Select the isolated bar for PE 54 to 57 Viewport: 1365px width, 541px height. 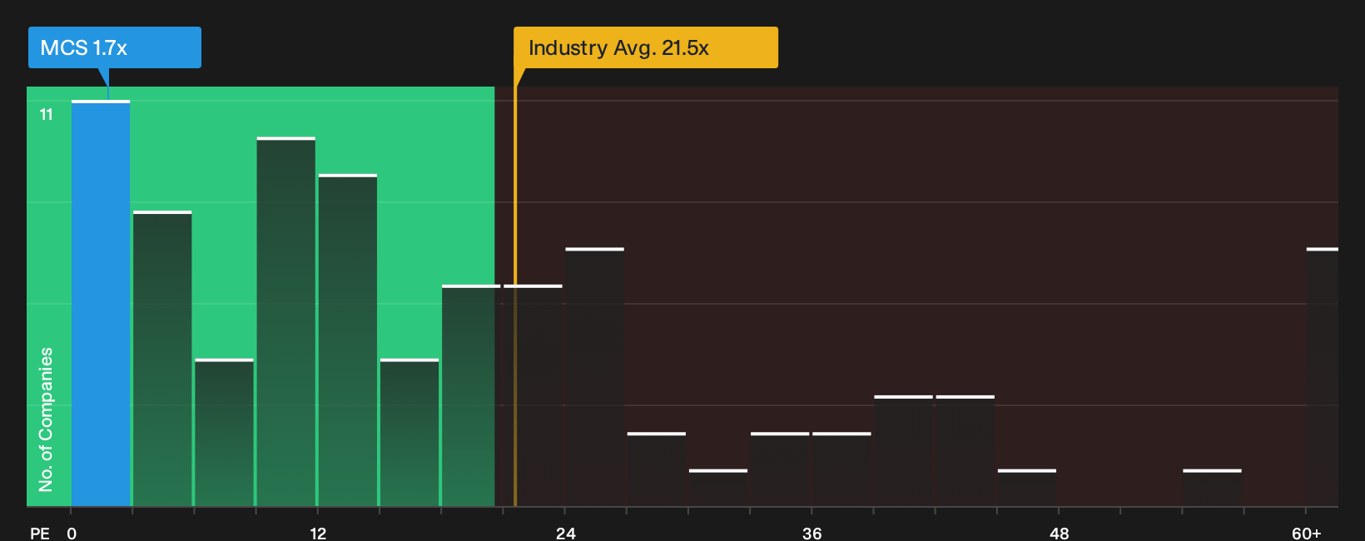[1212, 488]
